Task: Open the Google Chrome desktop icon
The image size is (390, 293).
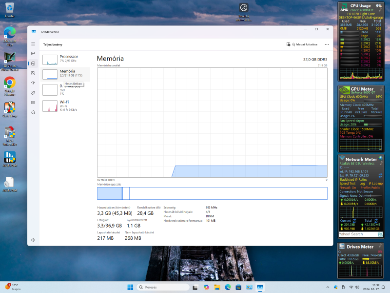Action: (10, 86)
